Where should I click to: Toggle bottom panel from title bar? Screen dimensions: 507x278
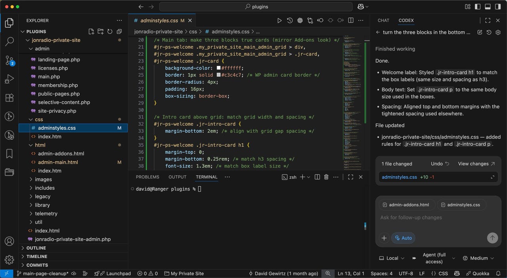coord(488,7)
